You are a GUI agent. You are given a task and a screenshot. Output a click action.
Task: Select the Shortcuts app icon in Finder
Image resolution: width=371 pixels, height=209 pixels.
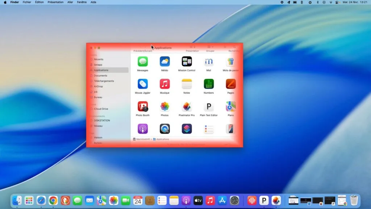click(x=187, y=129)
